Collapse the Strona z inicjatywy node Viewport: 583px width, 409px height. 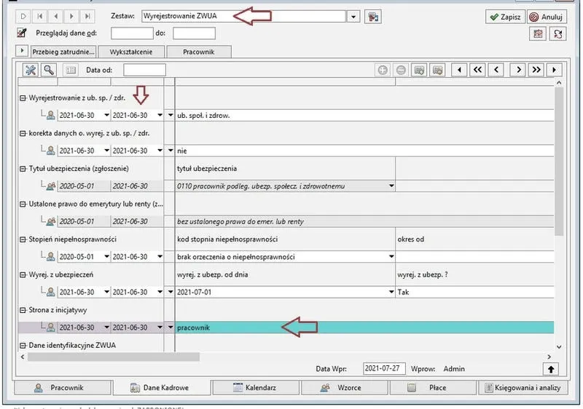pos(23,310)
